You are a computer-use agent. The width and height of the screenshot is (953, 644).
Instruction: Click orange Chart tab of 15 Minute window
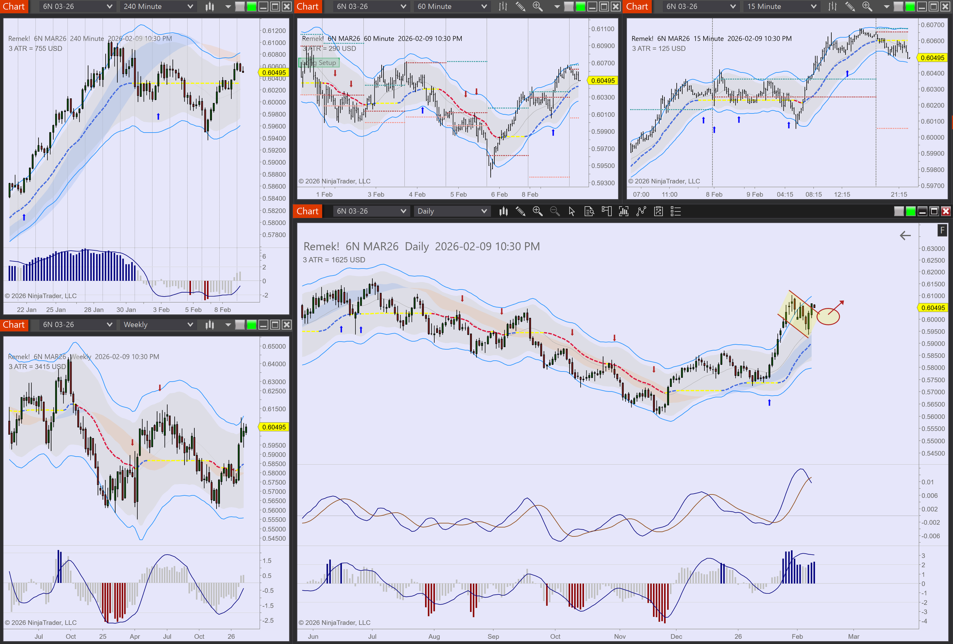[x=637, y=6]
